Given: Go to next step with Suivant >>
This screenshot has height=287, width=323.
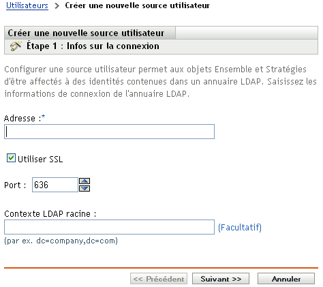Looking at the screenshot, I should tap(221, 279).
